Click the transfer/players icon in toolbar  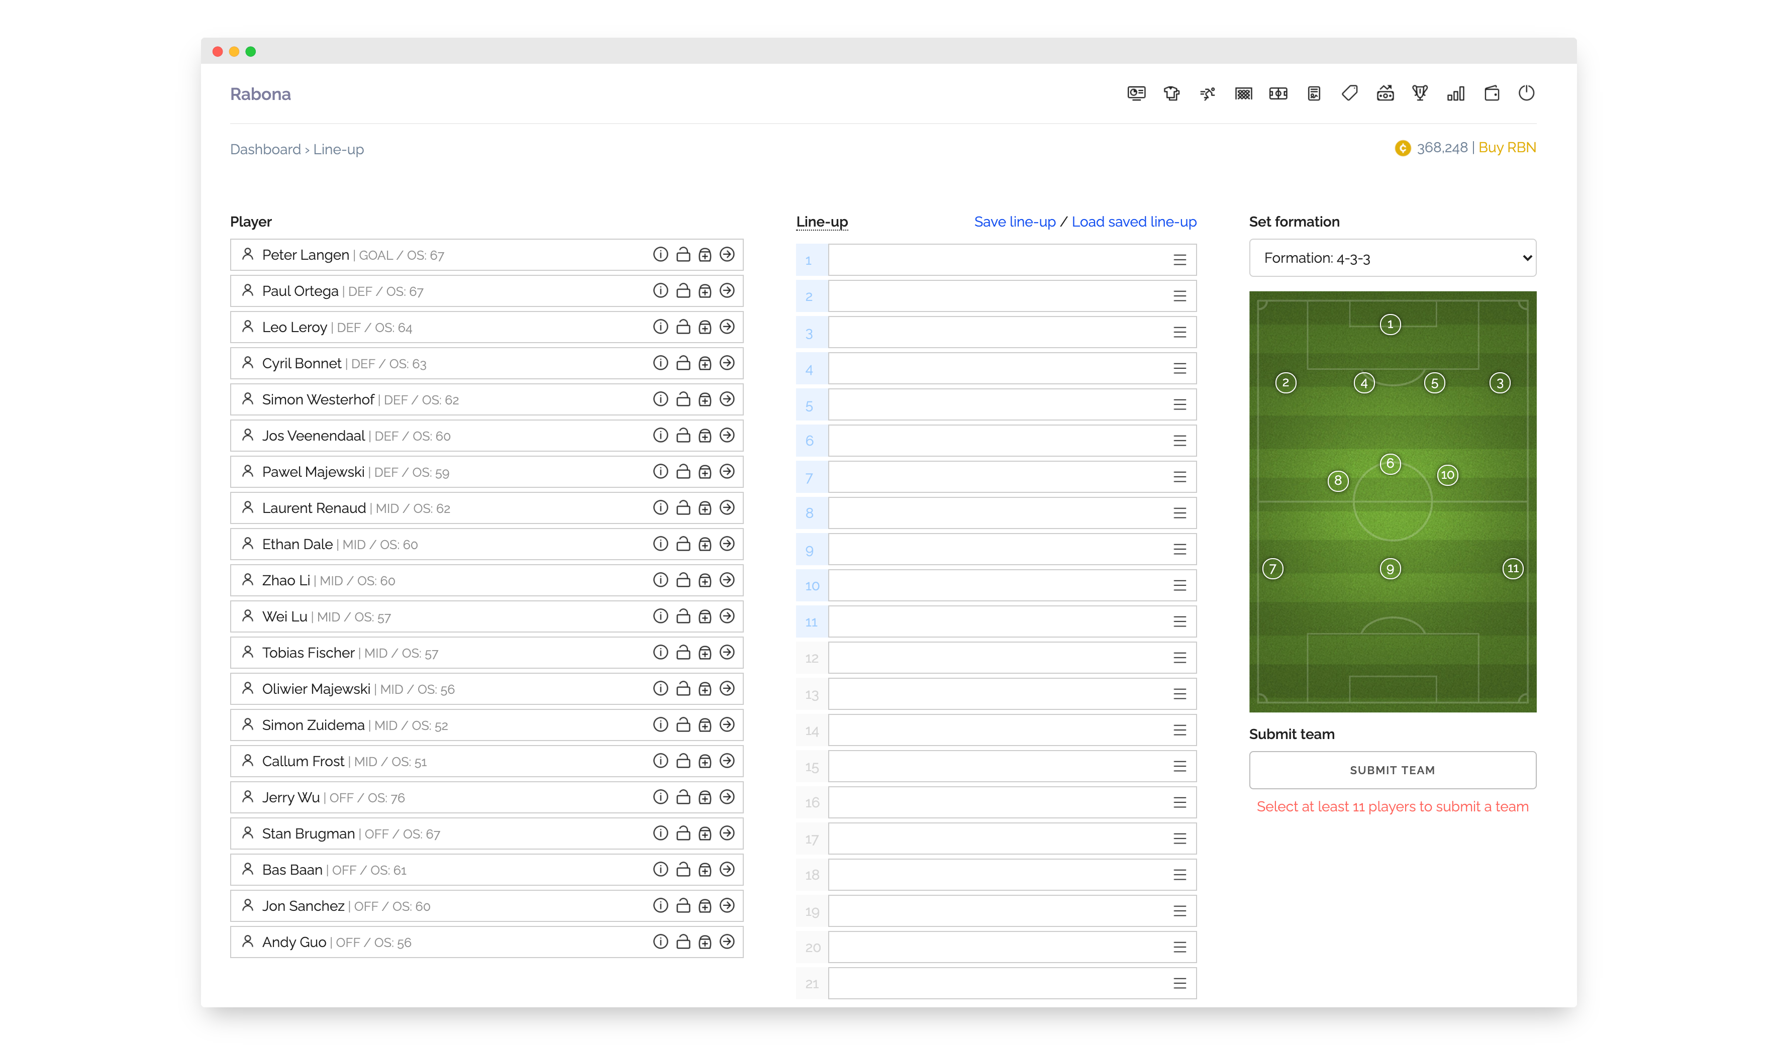pyautogui.click(x=1208, y=93)
